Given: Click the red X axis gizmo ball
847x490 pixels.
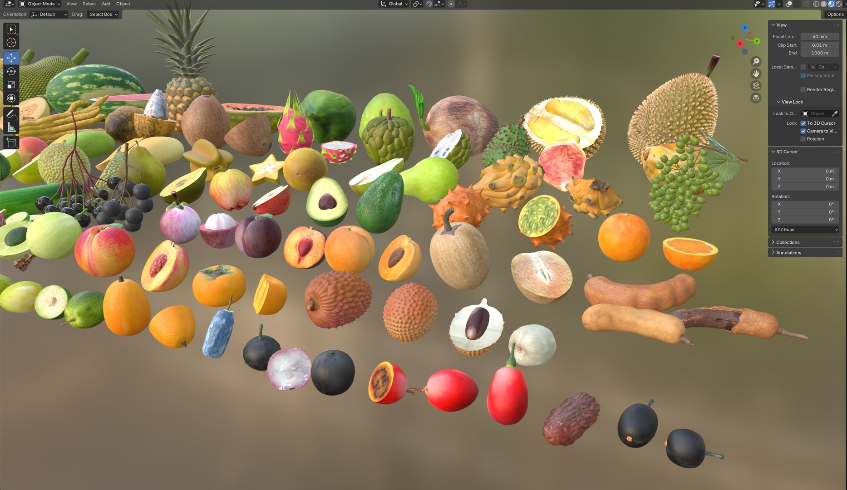Looking at the screenshot, I should pos(740,44).
